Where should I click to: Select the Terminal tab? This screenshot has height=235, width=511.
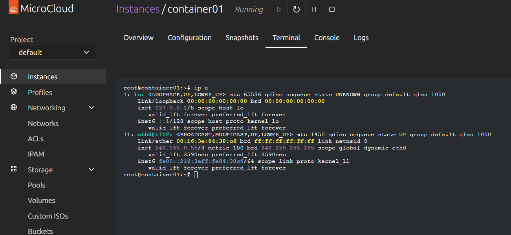[x=286, y=38]
